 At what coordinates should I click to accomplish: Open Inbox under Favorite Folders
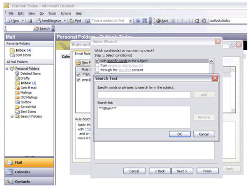(x=20, y=50)
